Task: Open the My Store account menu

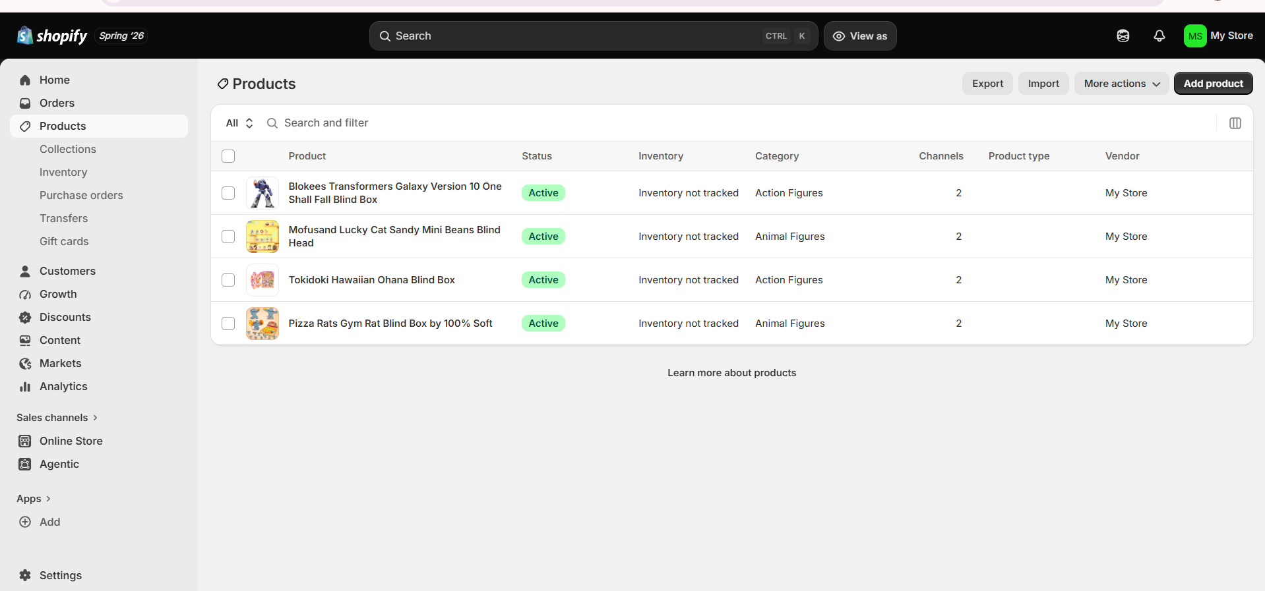Action: click(x=1219, y=36)
